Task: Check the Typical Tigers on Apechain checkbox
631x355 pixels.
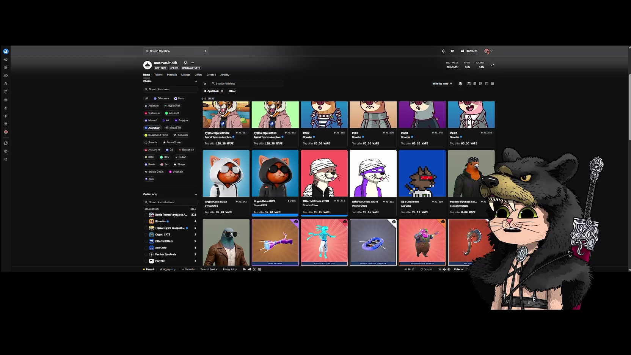Action: (146, 228)
